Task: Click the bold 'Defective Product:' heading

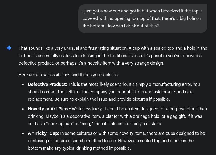Action: tap(47, 84)
